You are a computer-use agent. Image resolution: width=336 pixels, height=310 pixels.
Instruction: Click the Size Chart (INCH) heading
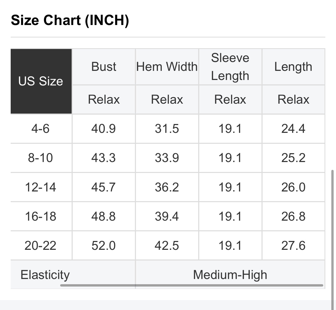[70, 20]
